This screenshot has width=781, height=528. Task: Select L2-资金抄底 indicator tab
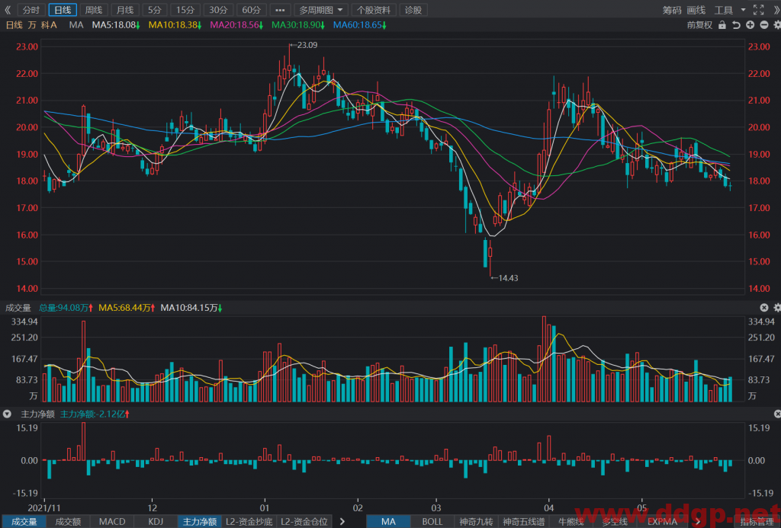(x=249, y=522)
